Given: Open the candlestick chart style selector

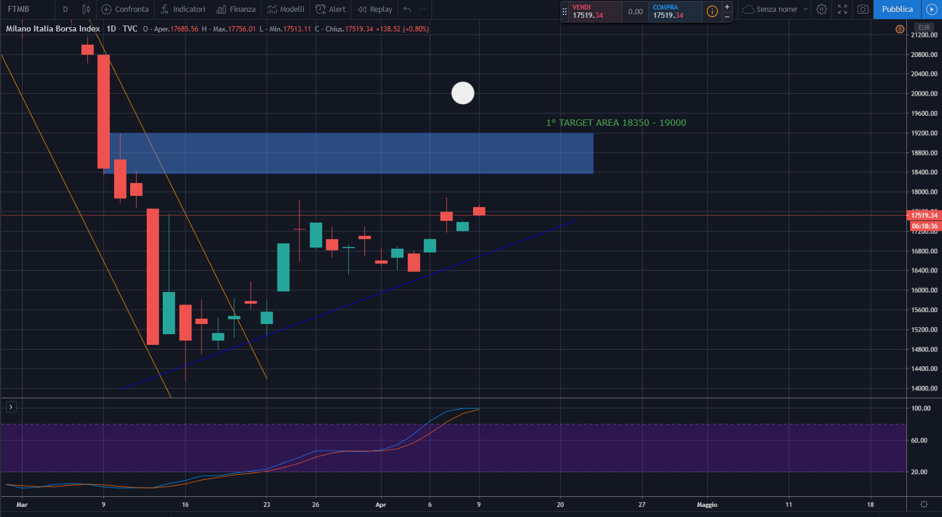Looking at the screenshot, I should [86, 9].
